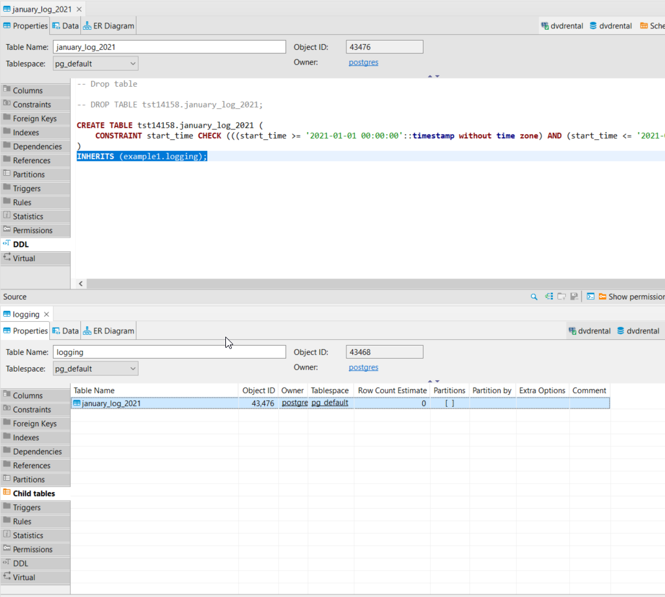Click the horizontal scrollbar under the DDL editor
This screenshot has width=665, height=597.
(259, 283)
